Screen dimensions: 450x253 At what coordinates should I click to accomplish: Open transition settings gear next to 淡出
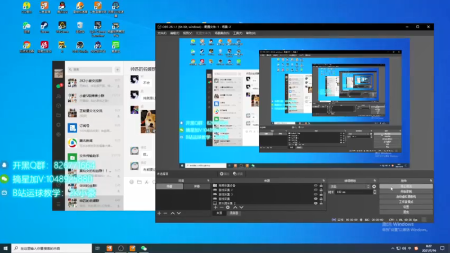(374, 187)
